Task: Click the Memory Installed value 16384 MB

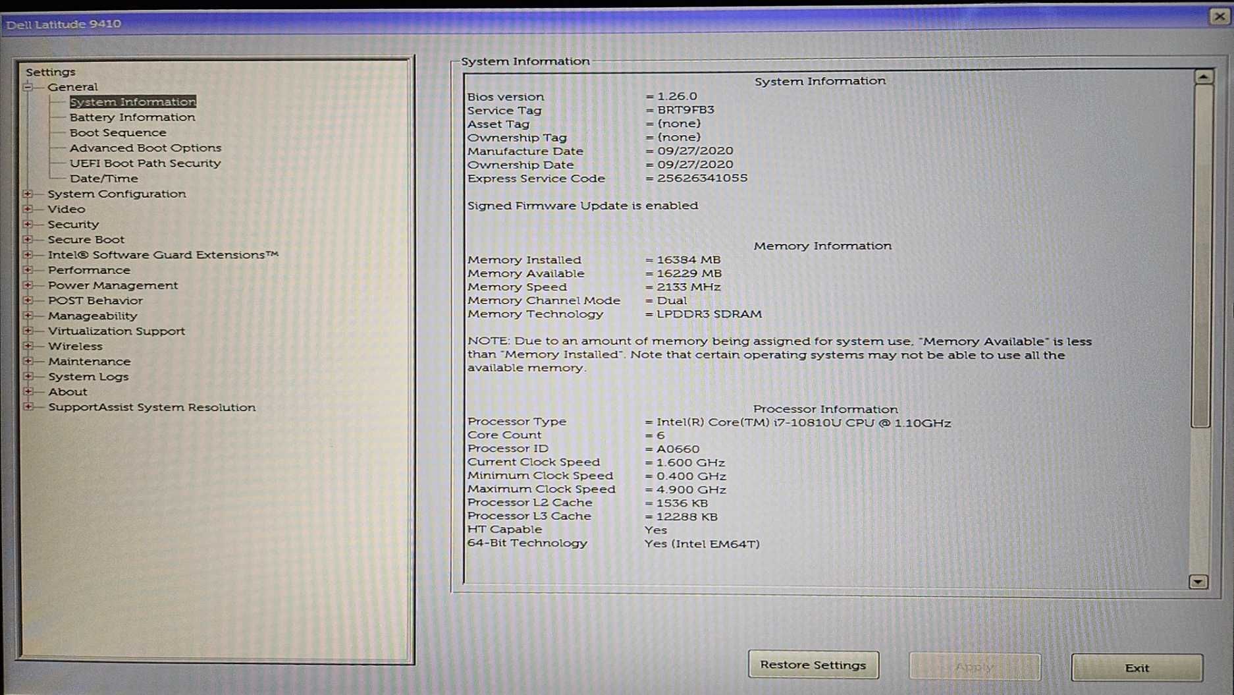Action: (688, 260)
